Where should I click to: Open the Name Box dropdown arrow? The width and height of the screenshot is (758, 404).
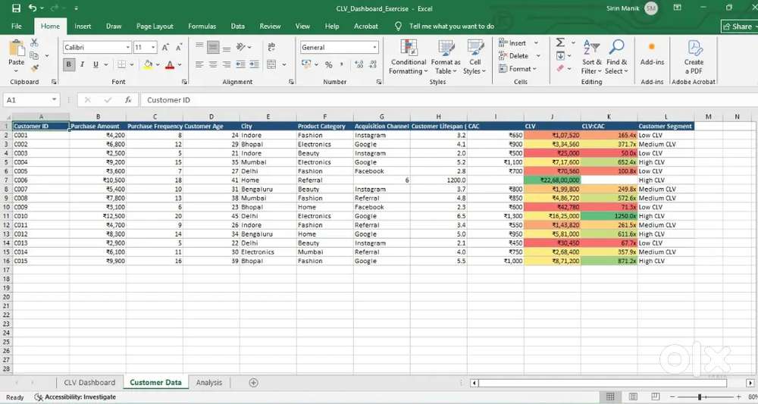point(54,100)
